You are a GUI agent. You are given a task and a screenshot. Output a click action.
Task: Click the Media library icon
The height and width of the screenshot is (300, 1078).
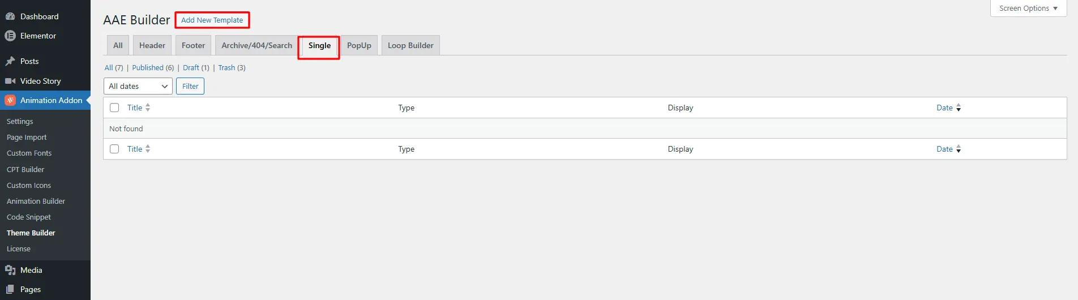pyautogui.click(x=10, y=270)
